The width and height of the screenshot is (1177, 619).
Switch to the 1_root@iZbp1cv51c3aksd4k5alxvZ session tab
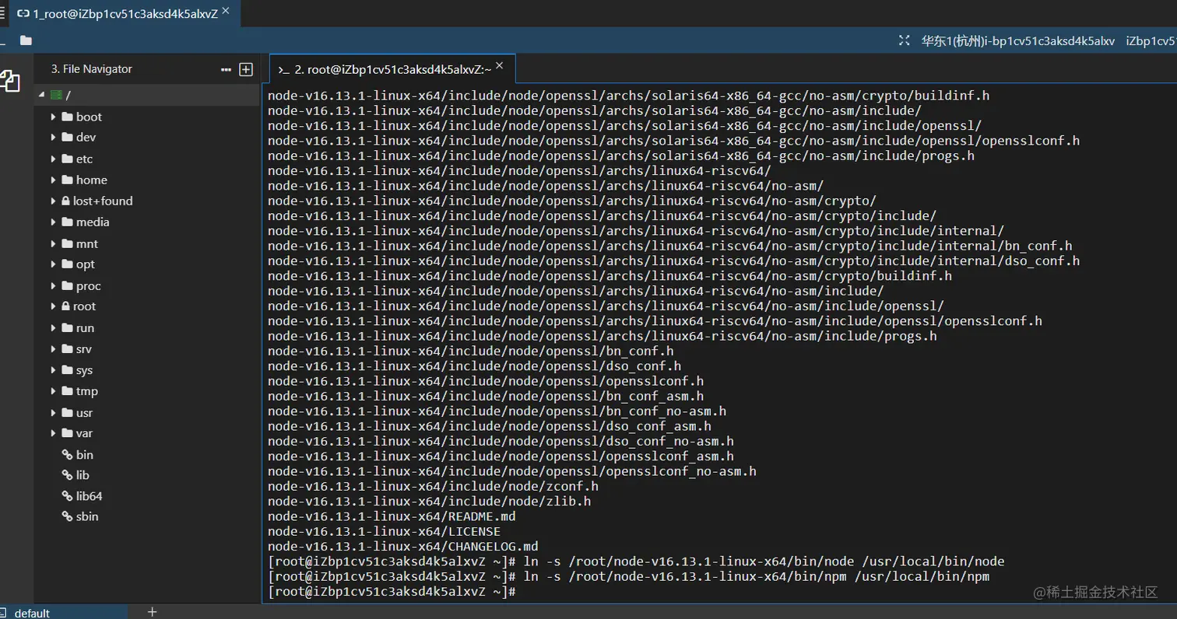pos(126,14)
